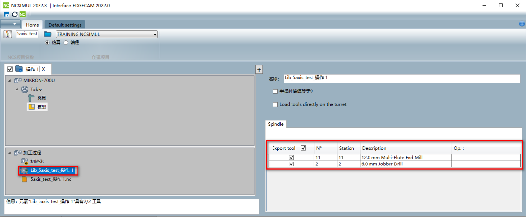Click the MIKRON-700U machine icon
The height and width of the screenshot is (217, 526).
[19, 80]
